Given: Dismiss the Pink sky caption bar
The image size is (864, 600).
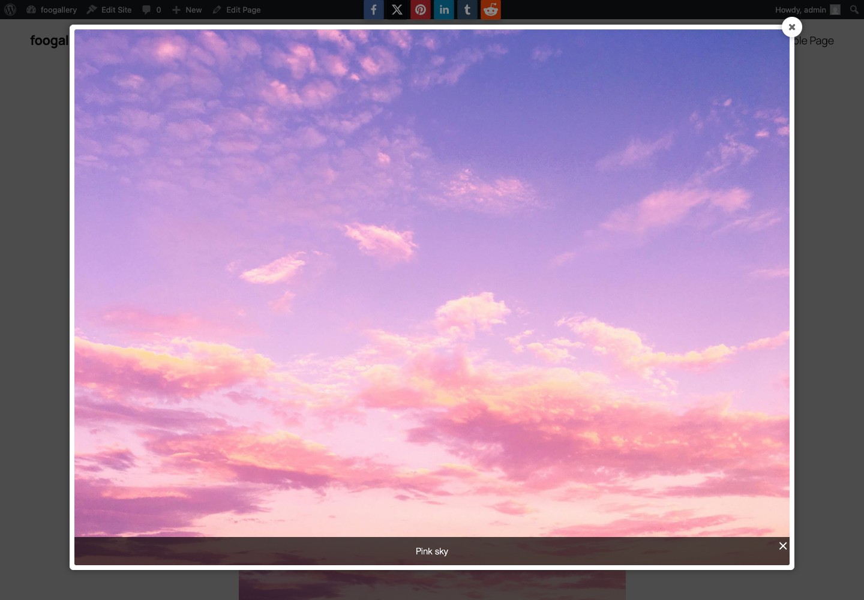Looking at the screenshot, I should [x=783, y=545].
